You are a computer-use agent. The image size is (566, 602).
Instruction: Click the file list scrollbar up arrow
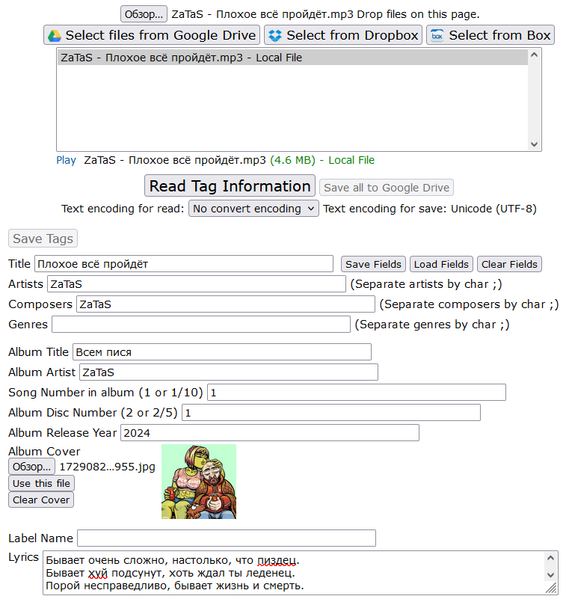534,55
